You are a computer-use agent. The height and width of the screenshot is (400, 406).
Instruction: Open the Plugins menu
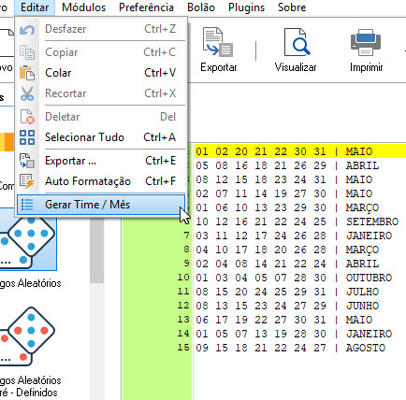tap(246, 7)
